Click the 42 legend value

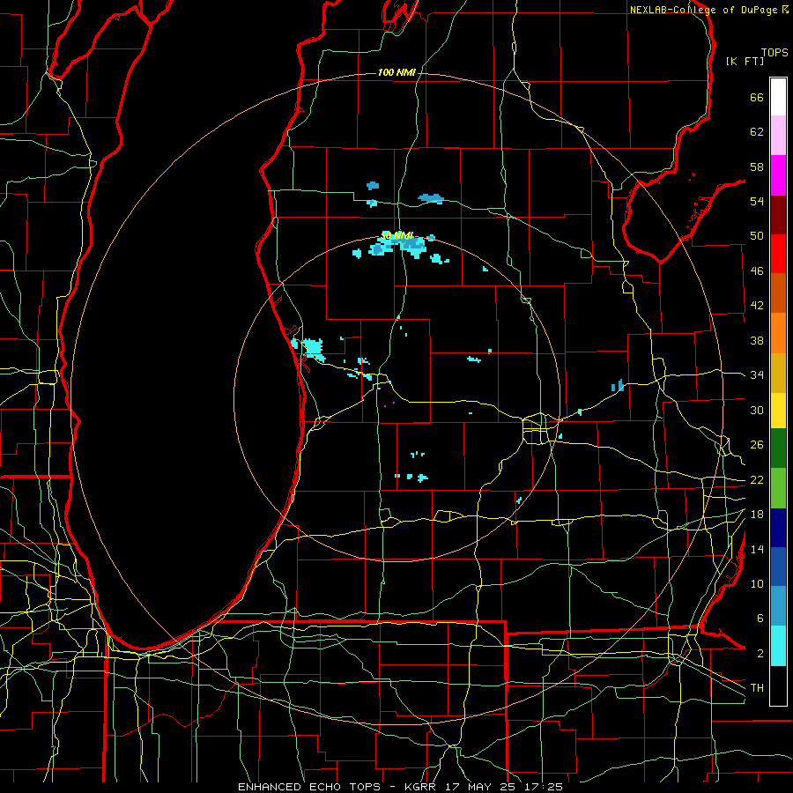pyautogui.click(x=757, y=306)
